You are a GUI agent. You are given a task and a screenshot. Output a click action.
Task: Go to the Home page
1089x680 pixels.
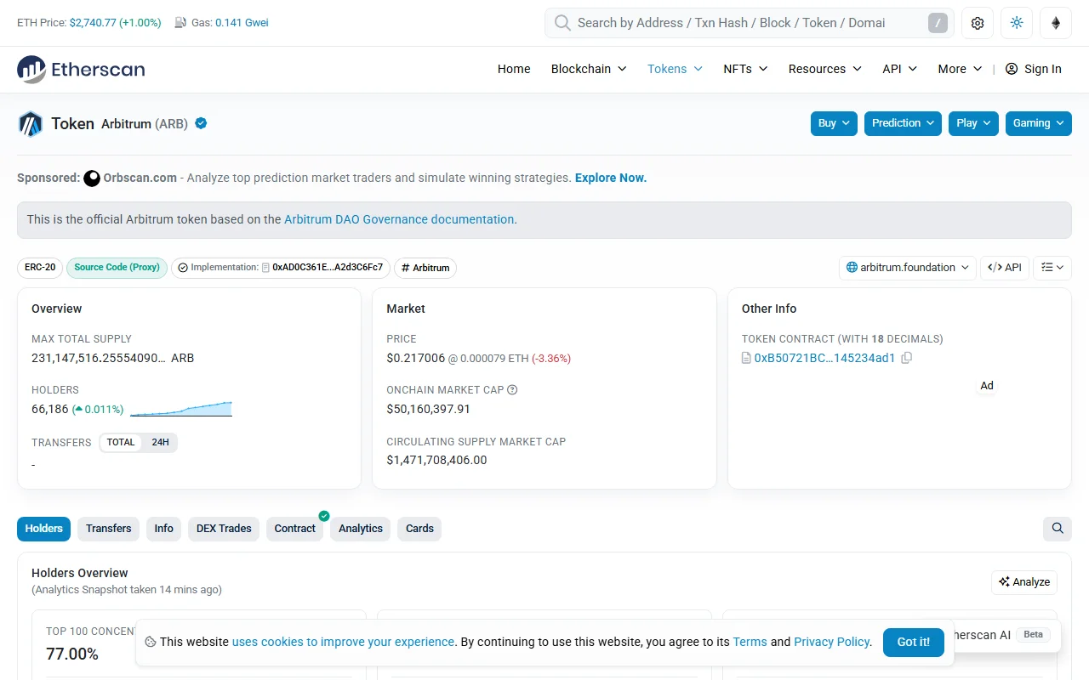point(514,69)
